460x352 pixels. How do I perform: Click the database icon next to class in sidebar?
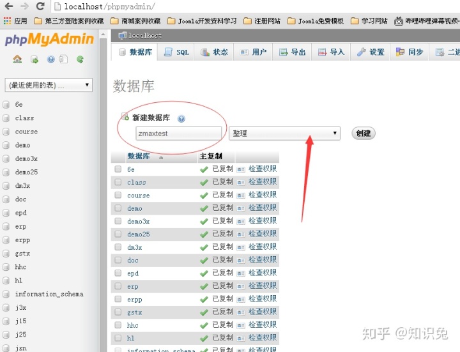point(6,118)
